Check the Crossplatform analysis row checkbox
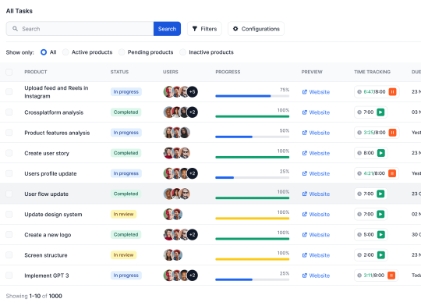The image size is (421, 306). pyautogui.click(x=9, y=112)
